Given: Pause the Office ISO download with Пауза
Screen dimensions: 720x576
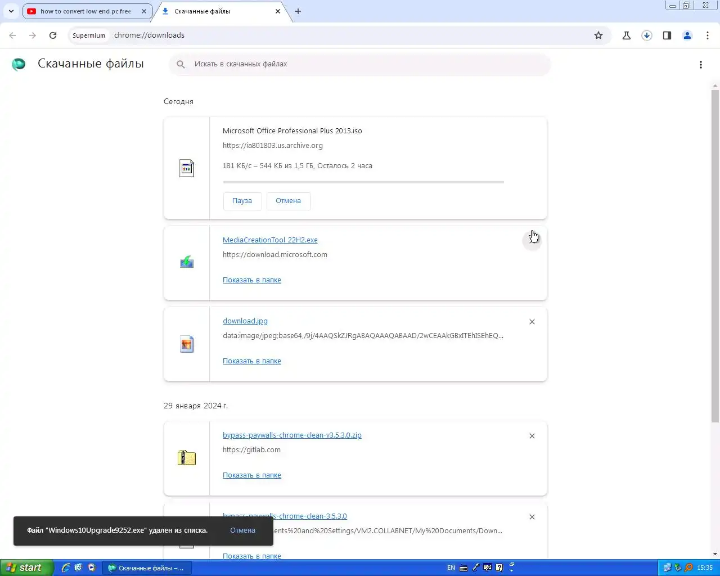Looking at the screenshot, I should (242, 201).
